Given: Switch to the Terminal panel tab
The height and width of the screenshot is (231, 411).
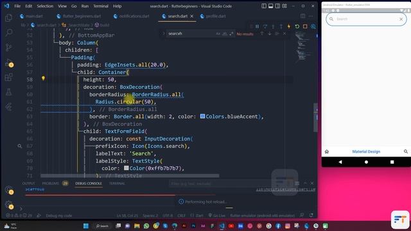Looking at the screenshot, I should [x=117, y=184].
